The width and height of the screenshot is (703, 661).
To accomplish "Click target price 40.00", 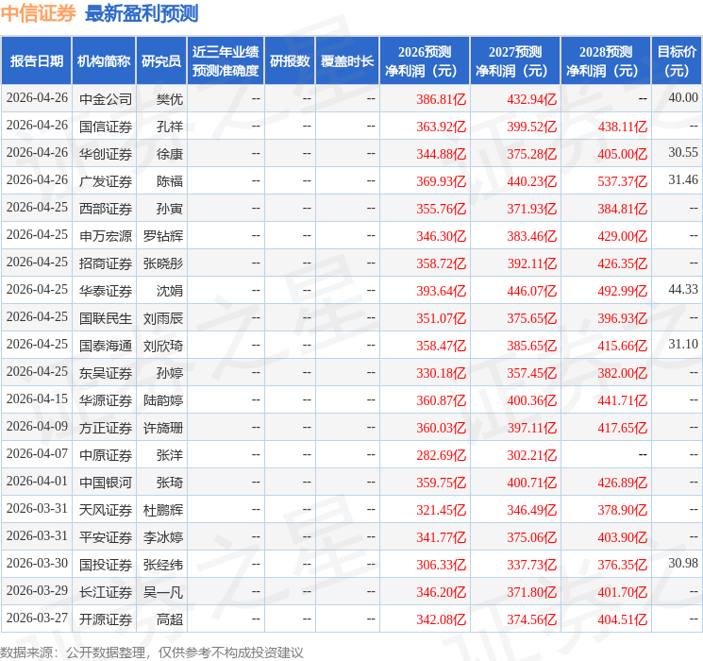I will click(683, 97).
